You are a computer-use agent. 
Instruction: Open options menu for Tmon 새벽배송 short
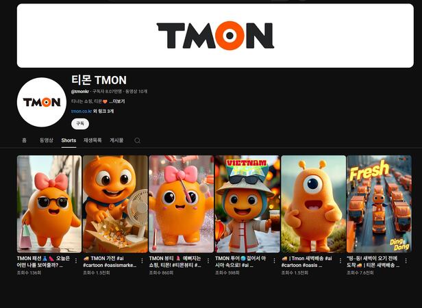[x=340, y=261]
